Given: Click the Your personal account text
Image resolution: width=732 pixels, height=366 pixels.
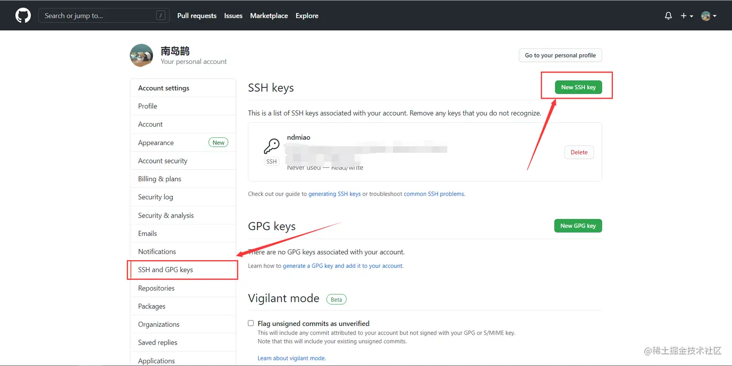Looking at the screenshot, I should tap(194, 61).
